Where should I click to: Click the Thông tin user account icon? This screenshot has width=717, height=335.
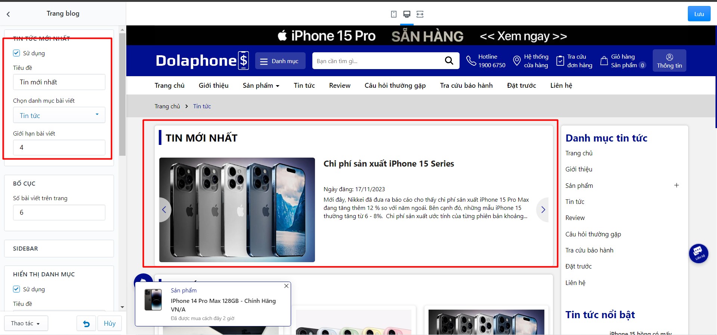(670, 57)
